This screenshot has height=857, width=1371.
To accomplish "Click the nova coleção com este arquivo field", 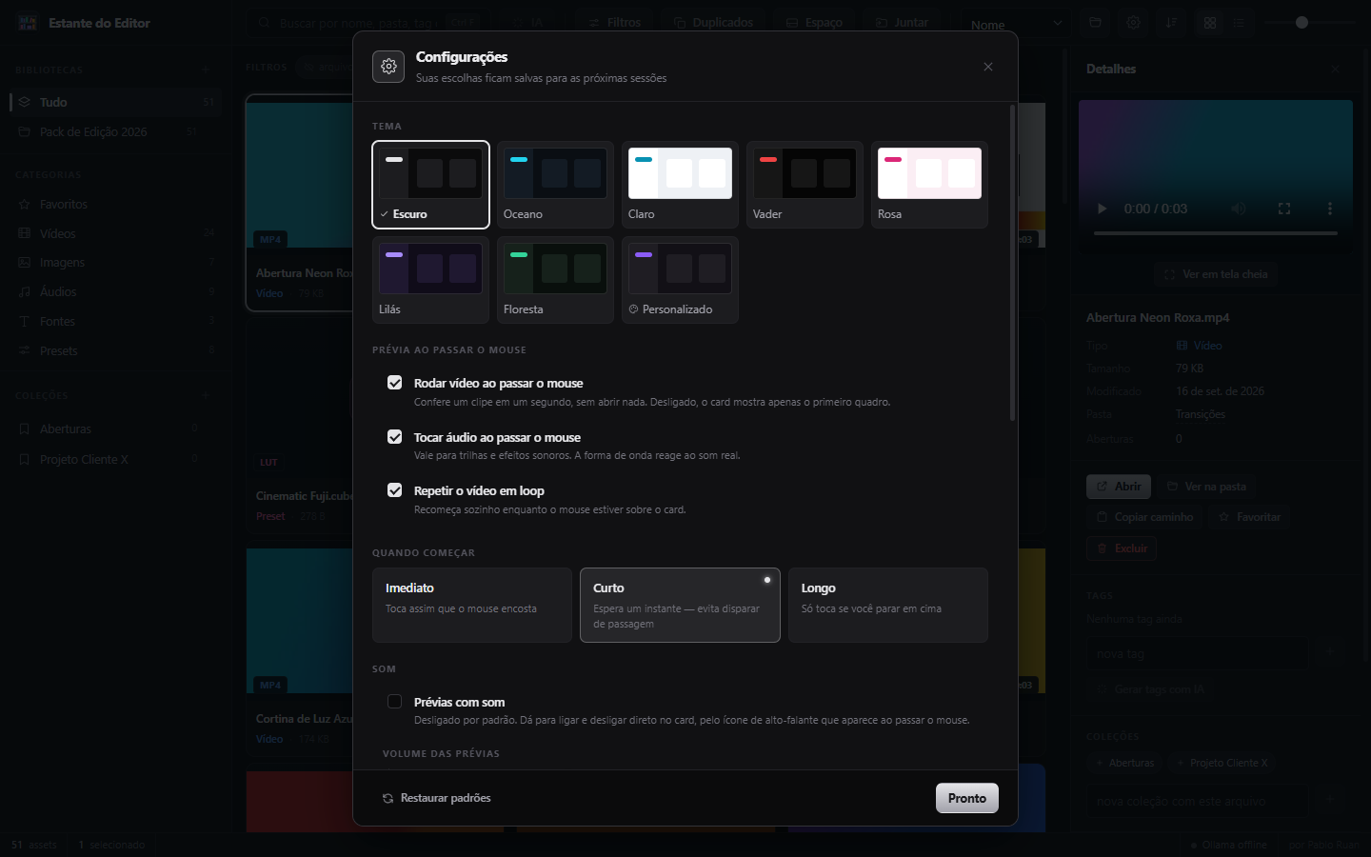I will point(1198,802).
